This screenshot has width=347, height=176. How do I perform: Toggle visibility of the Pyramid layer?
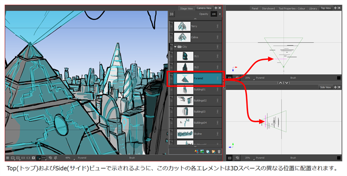click(172, 75)
